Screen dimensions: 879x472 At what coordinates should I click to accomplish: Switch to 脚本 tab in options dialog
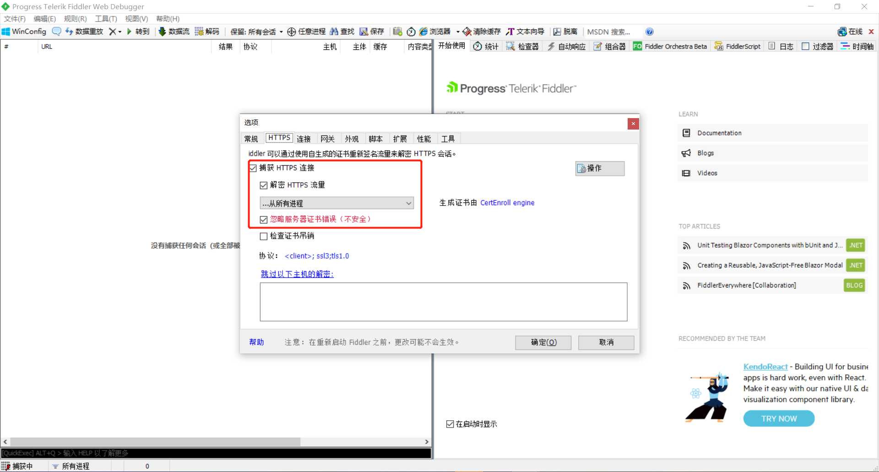[x=376, y=139]
